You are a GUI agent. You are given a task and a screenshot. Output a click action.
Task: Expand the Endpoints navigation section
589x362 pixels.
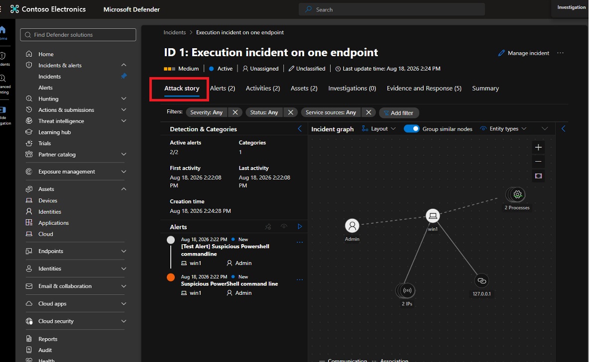pos(123,251)
